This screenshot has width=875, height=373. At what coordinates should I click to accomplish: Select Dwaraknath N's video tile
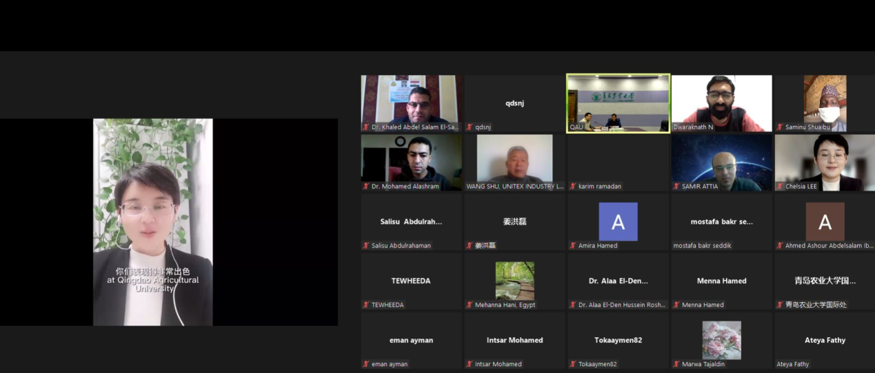(721, 102)
